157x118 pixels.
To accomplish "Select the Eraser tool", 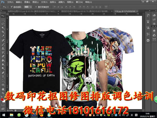I will (x=3, y=56).
